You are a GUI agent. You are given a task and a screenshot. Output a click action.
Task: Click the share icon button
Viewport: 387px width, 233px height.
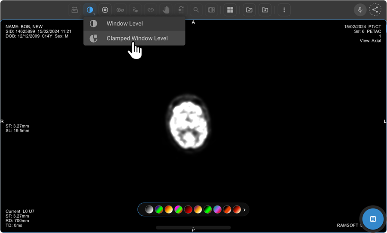coord(375,10)
